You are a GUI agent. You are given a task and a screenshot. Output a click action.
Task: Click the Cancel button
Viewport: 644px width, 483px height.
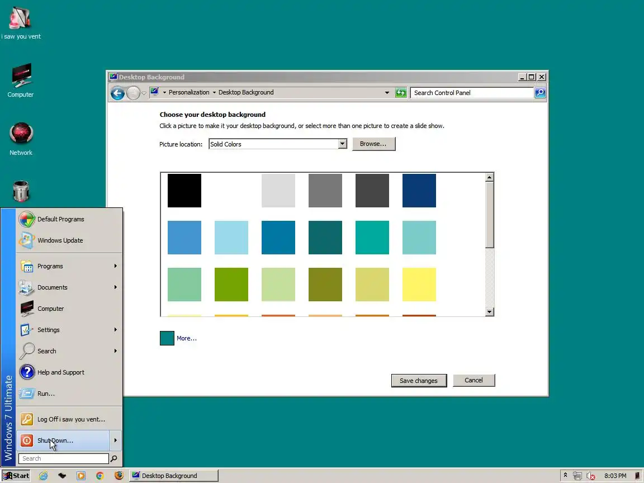(473, 380)
